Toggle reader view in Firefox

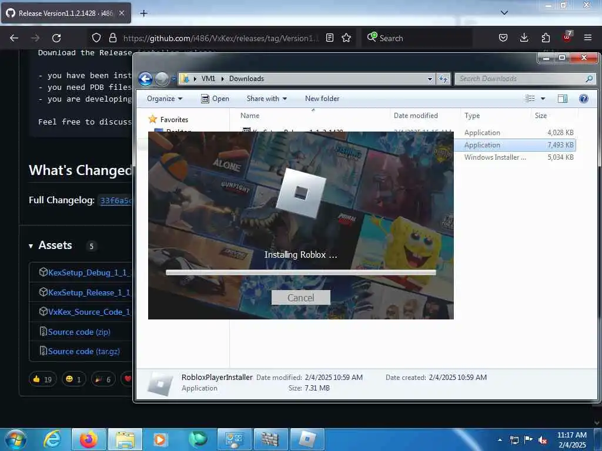point(329,38)
